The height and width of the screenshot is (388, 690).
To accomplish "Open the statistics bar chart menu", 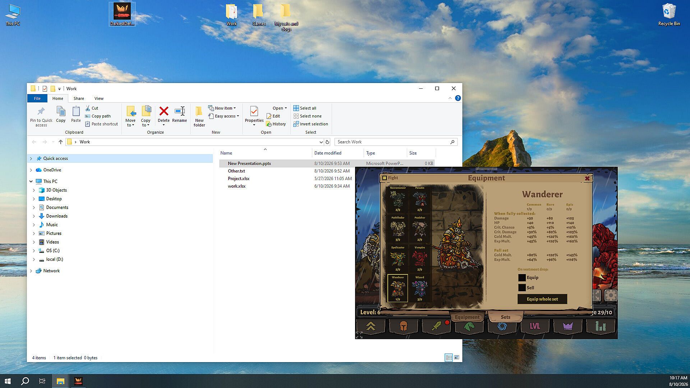I will coord(601,326).
